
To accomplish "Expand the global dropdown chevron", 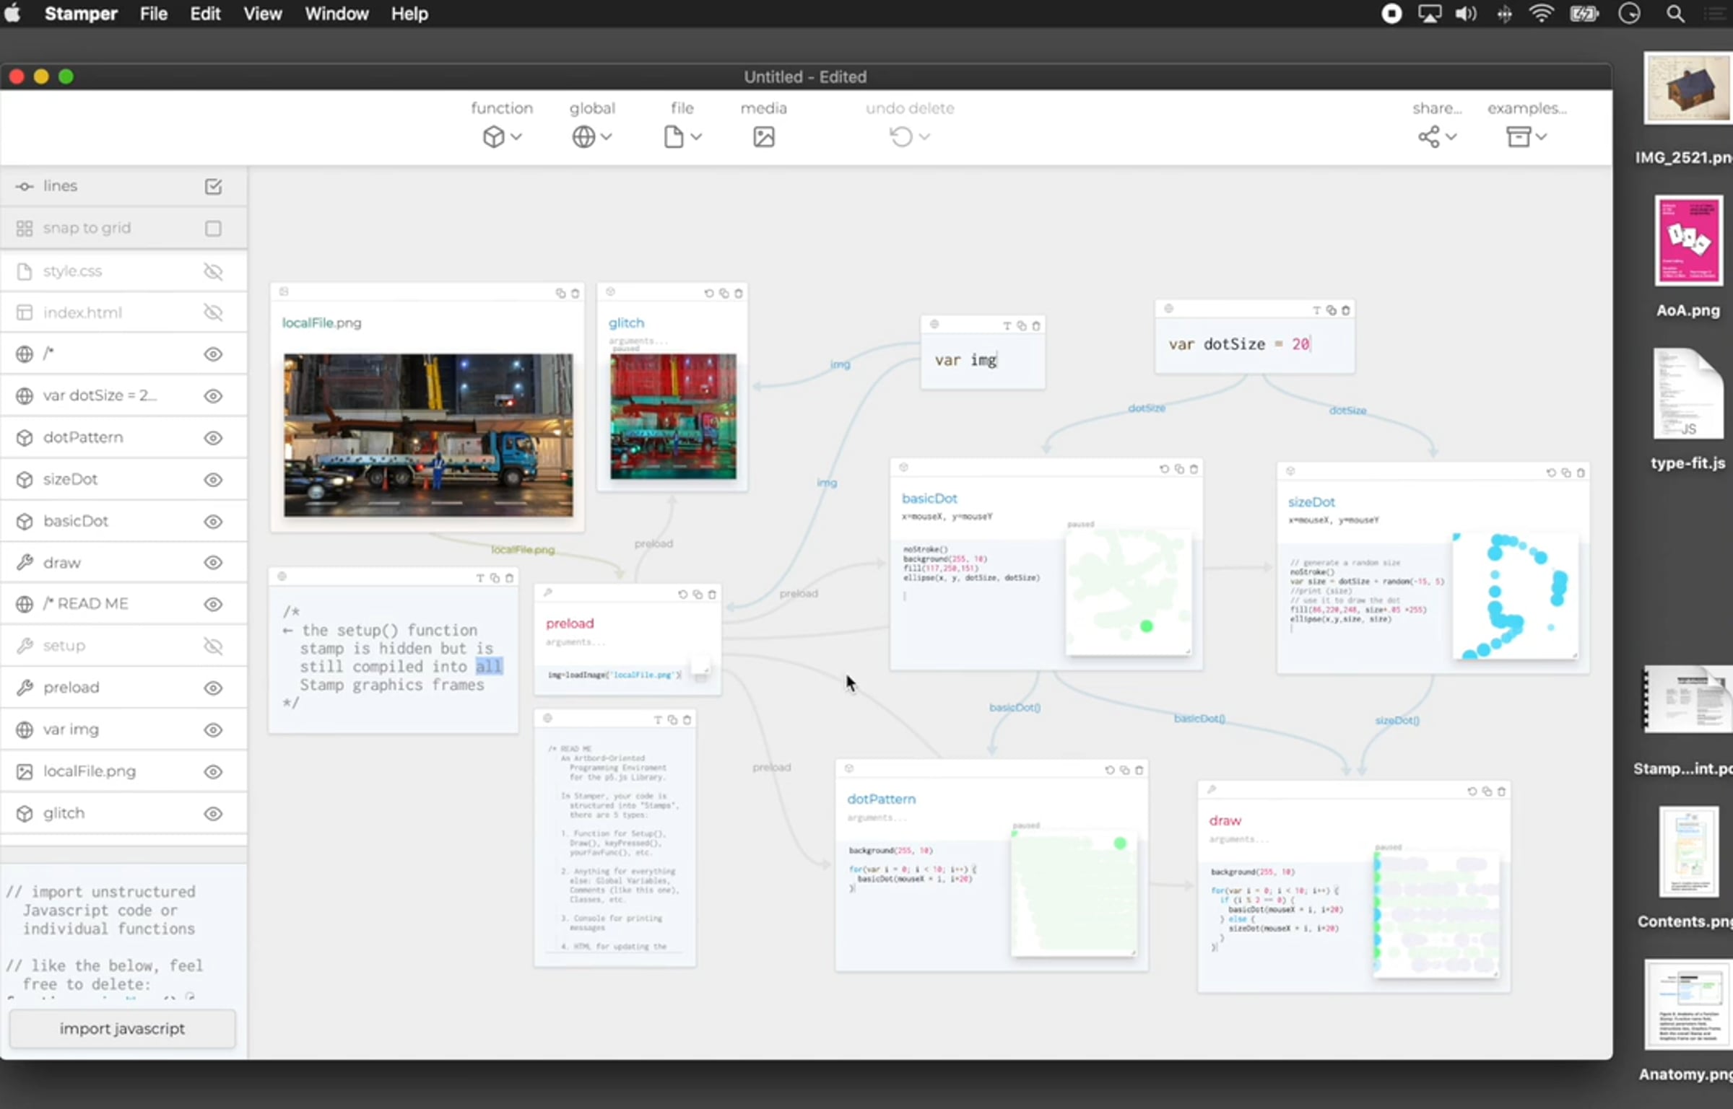I will pos(607,136).
